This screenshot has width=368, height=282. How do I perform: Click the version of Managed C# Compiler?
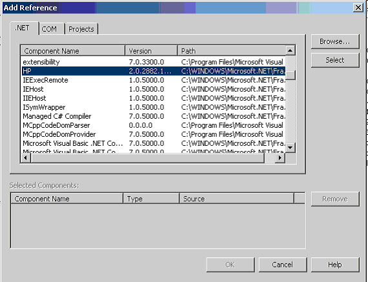click(x=147, y=116)
